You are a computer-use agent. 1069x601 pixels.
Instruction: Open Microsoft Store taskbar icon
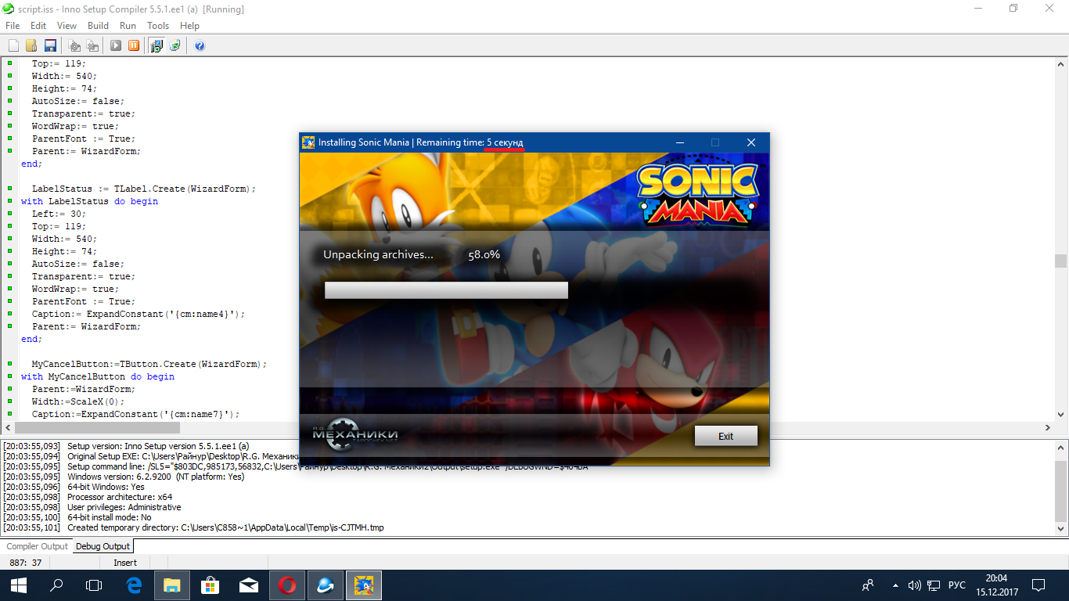(x=211, y=585)
